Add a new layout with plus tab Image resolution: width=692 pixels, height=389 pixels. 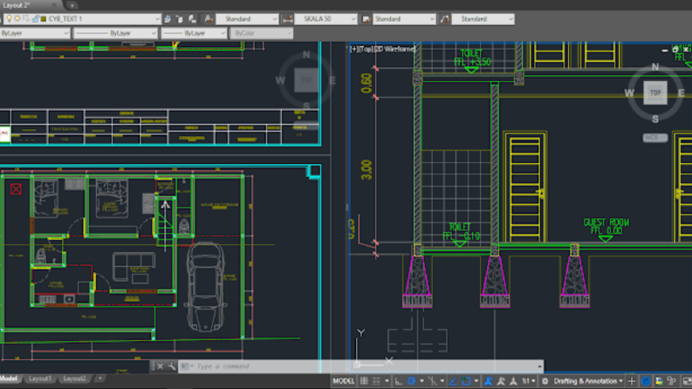pyautogui.click(x=100, y=379)
